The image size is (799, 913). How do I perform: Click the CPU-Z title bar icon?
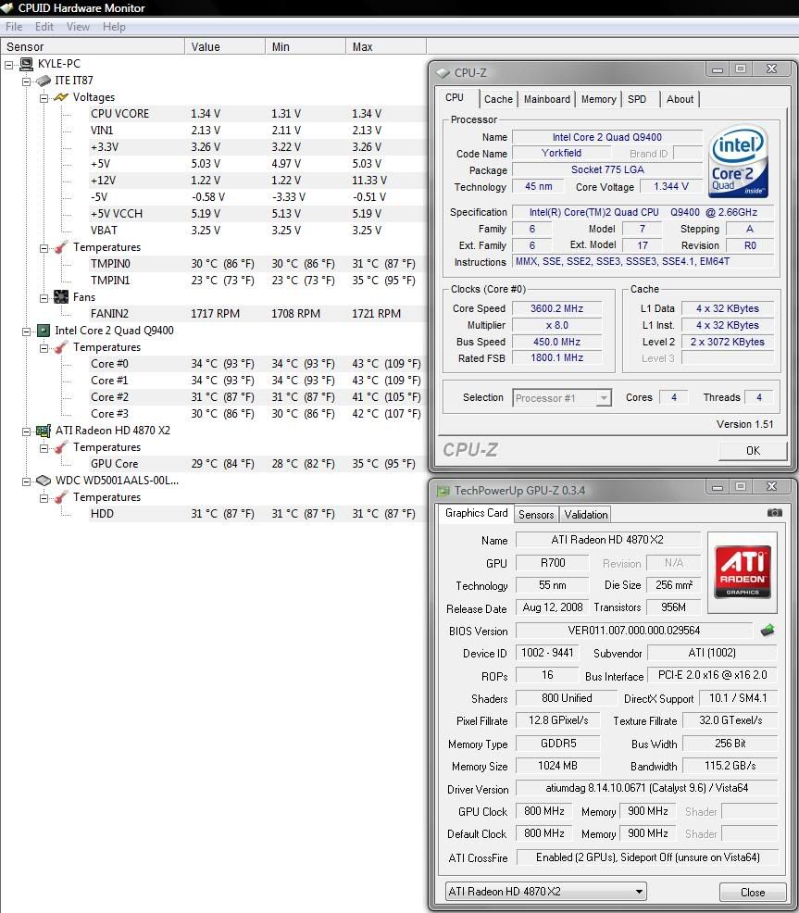(443, 73)
